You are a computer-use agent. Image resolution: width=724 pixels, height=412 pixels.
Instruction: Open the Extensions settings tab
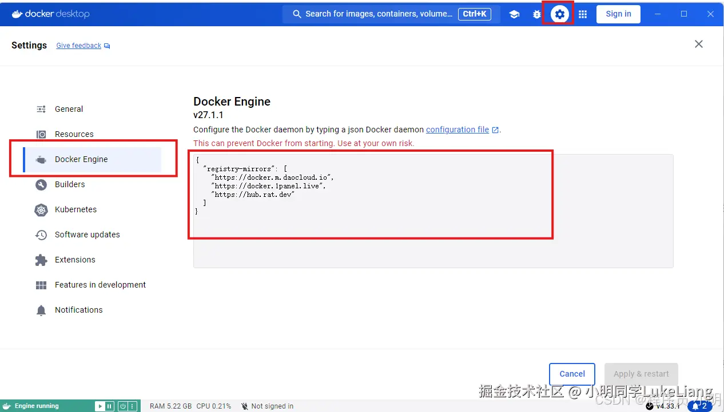coord(92,260)
